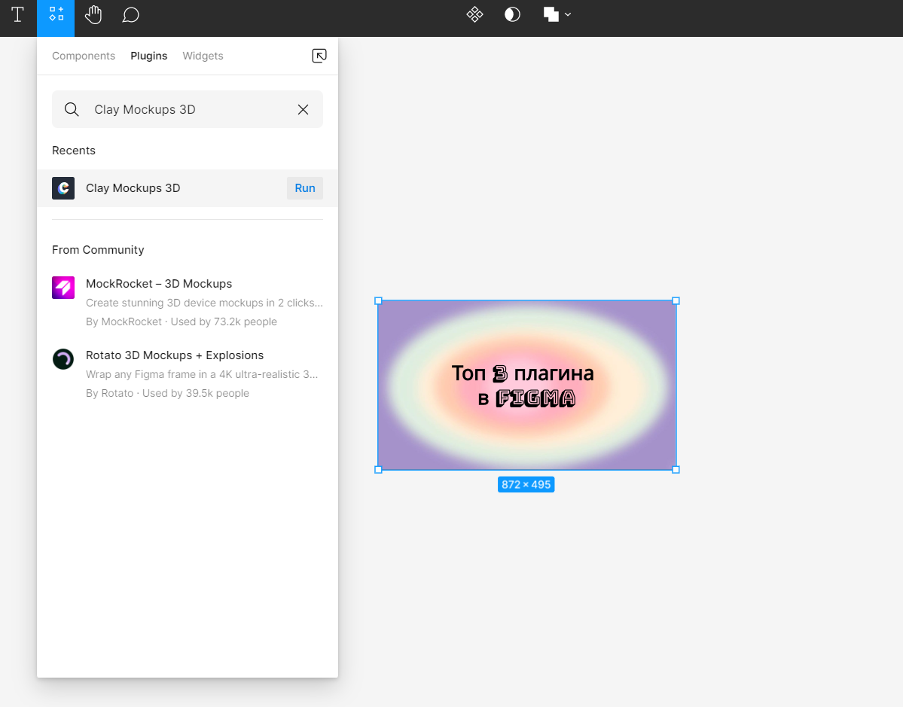Click the MockRocket plugin icon
The height and width of the screenshot is (707, 903).
(63, 288)
